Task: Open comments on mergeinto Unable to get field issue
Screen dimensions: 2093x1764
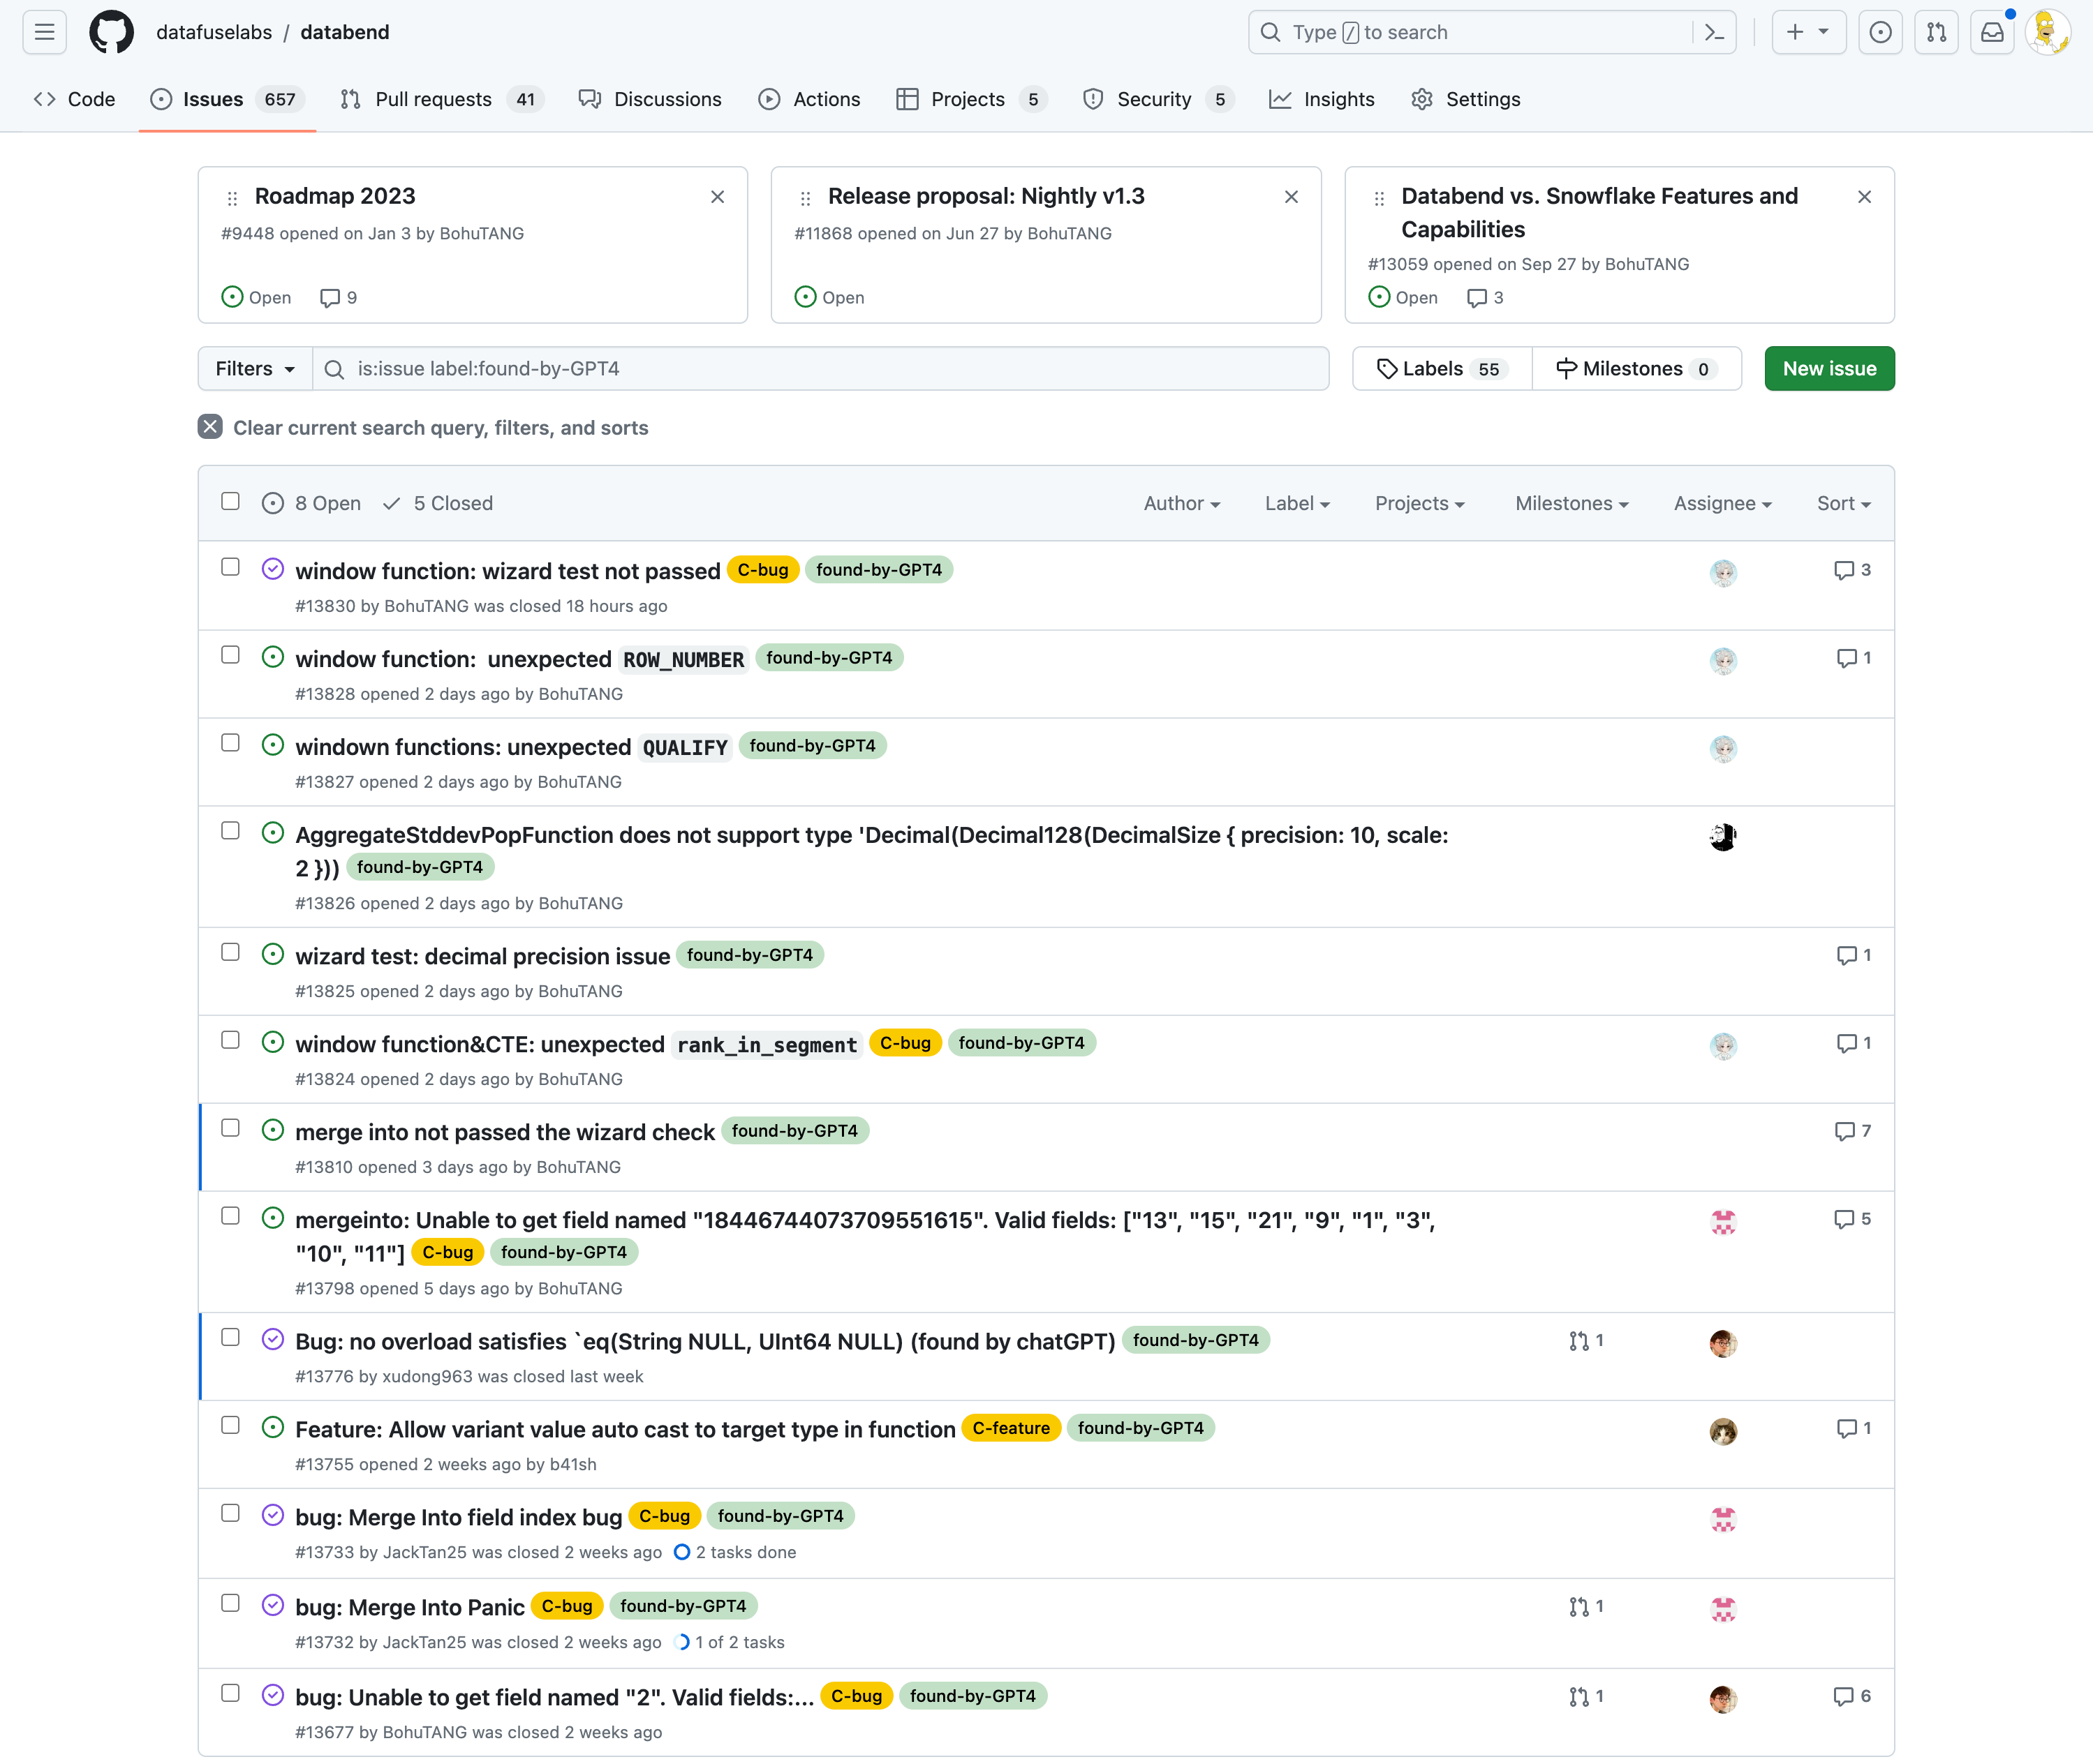Action: pyautogui.click(x=1852, y=1219)
